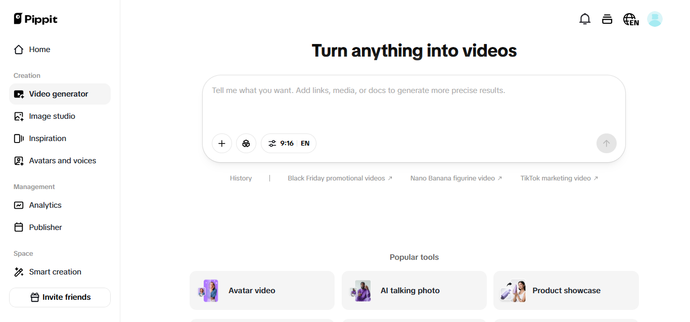690x322 pixels.
Task: Select Home in the sidebar
Action: 40,49
